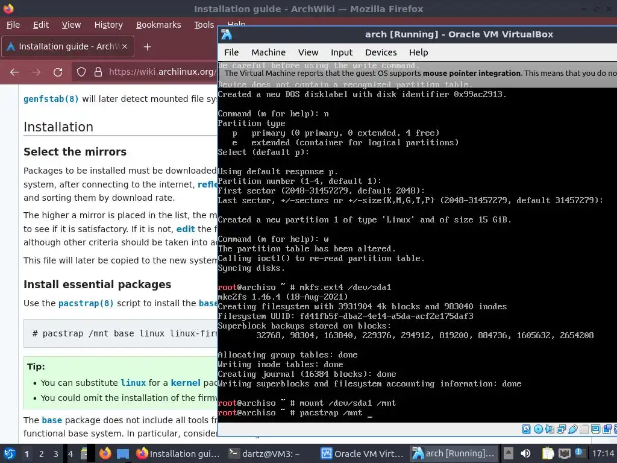Switch to workspace 3 on the taskbar
Image resolution: width=617 pixels, height=463 pixels.
coord(56,454)
